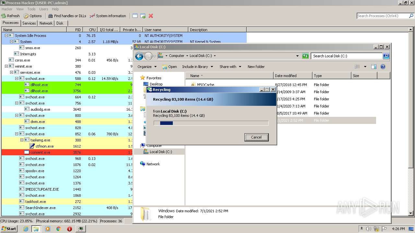
Task: Sort files by Date modified column
Action: (x=293, y=76)
